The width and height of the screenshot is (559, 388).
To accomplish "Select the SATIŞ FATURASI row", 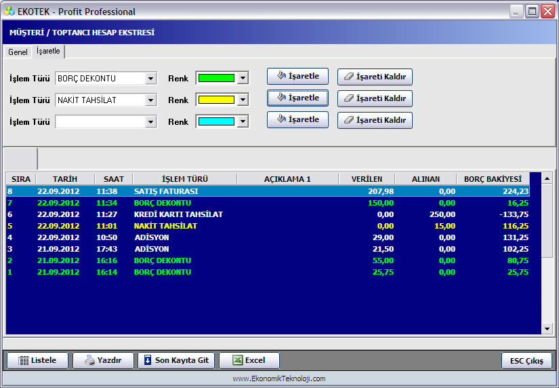I will tap(268, 191).
